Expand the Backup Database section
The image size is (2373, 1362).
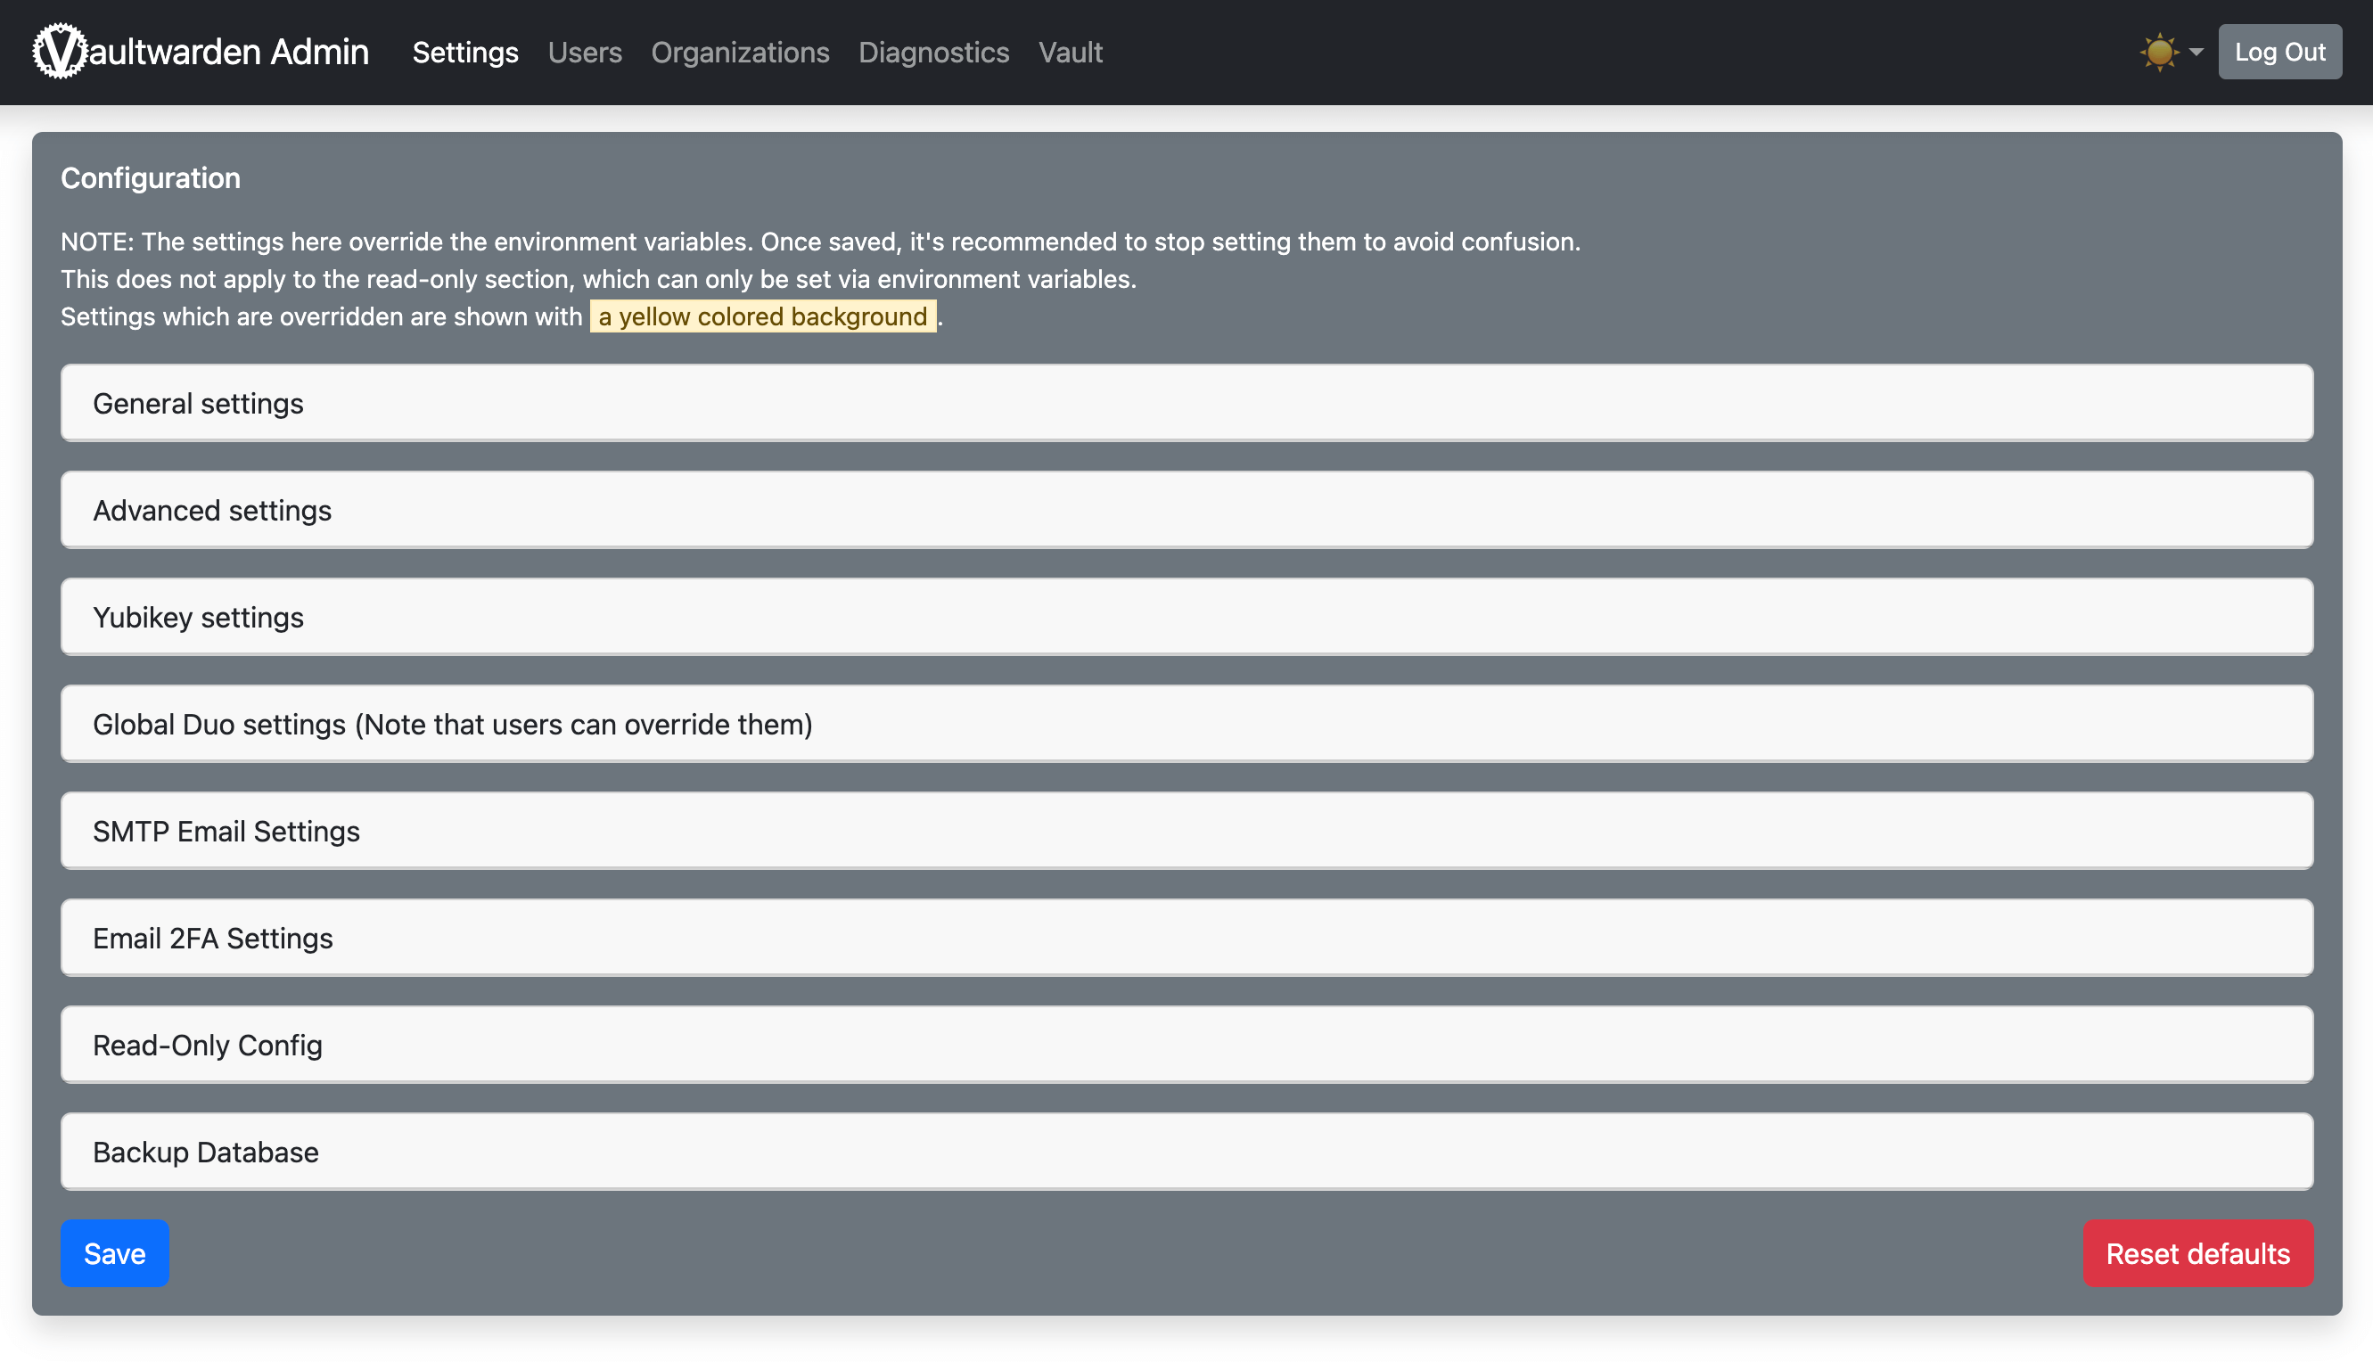click(x=1187, y=1152)
